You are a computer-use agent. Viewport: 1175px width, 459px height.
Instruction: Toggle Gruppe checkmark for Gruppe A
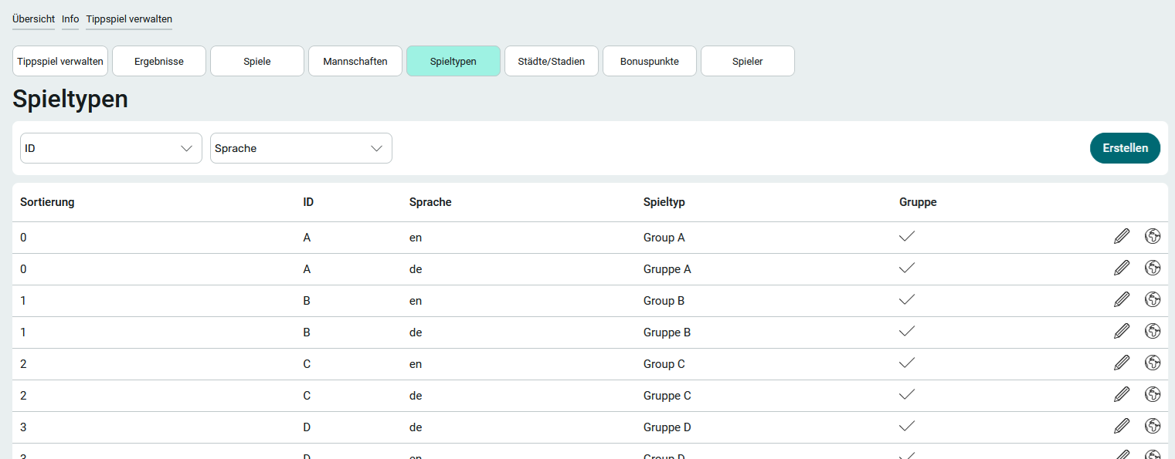(907, 268)
